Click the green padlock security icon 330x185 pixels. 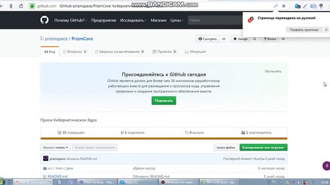(x=32, y=6)
